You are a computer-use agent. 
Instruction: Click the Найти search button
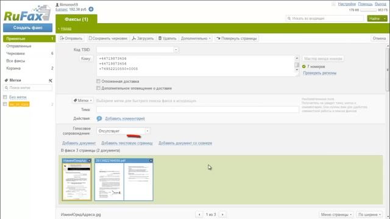[x=375, y=19]
